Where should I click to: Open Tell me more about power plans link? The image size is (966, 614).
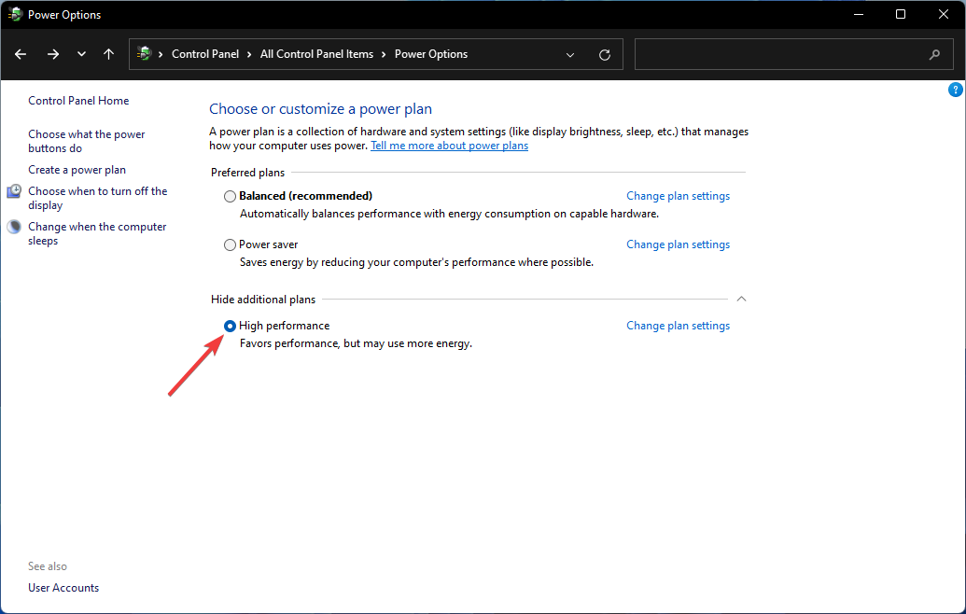[449, 145]
